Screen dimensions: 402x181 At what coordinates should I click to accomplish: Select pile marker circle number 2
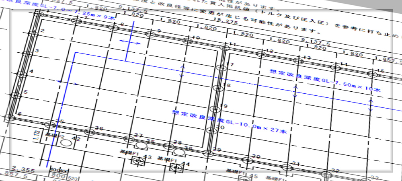[x=33, y=34]
